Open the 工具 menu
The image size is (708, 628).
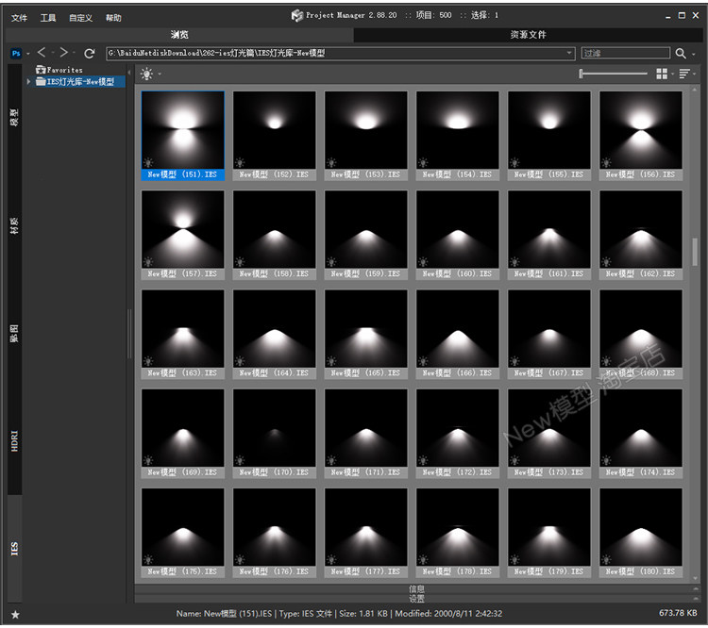tap(48, 18)
